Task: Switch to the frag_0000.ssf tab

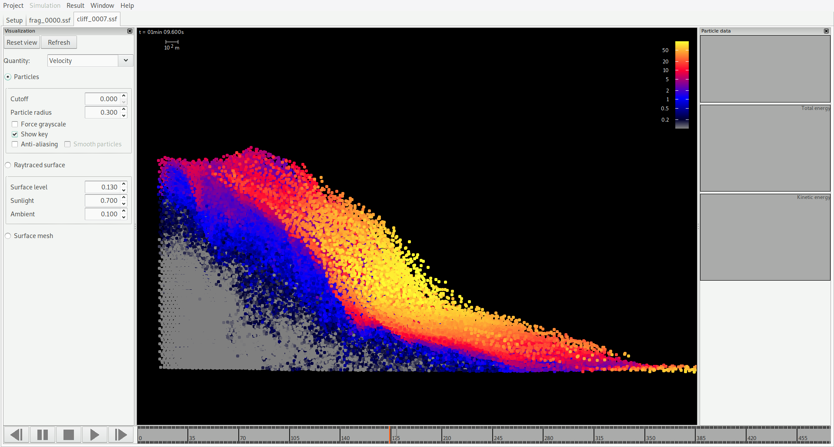Action: [x=50, y=20]
